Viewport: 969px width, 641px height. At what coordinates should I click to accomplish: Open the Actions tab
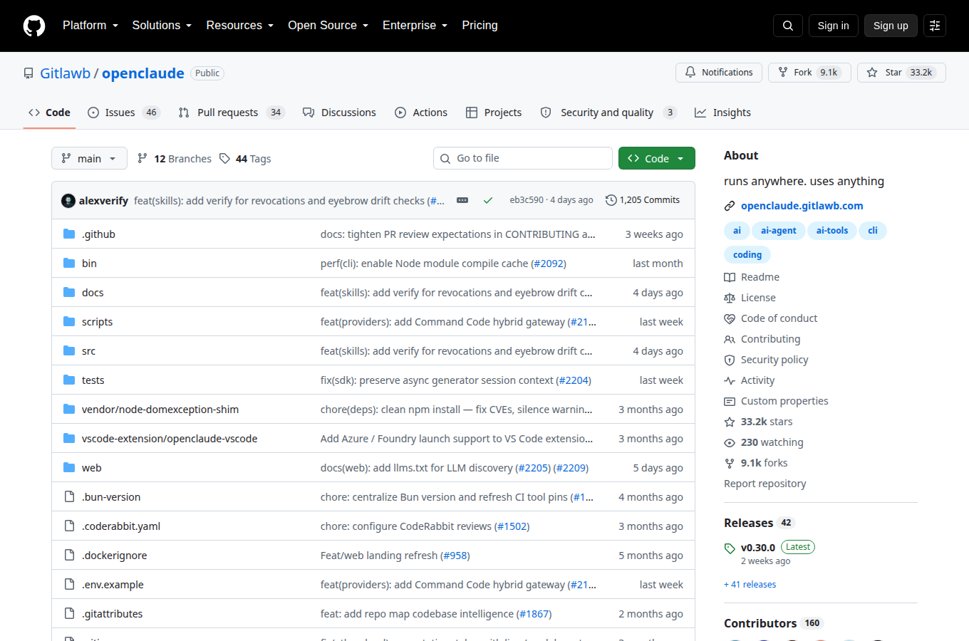pyautogui.click(x=421, y=113)
